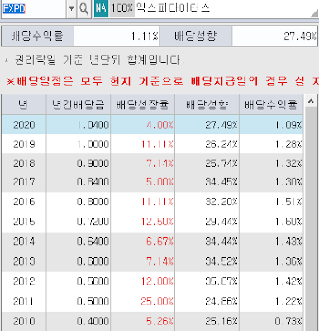319x331 pixels.
Task: Select the 2016 year cell
Action: (x=24, y=202)
